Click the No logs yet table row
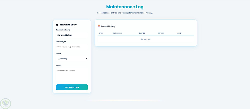Viewport: 250px width, 109px height. pos(146,39)
